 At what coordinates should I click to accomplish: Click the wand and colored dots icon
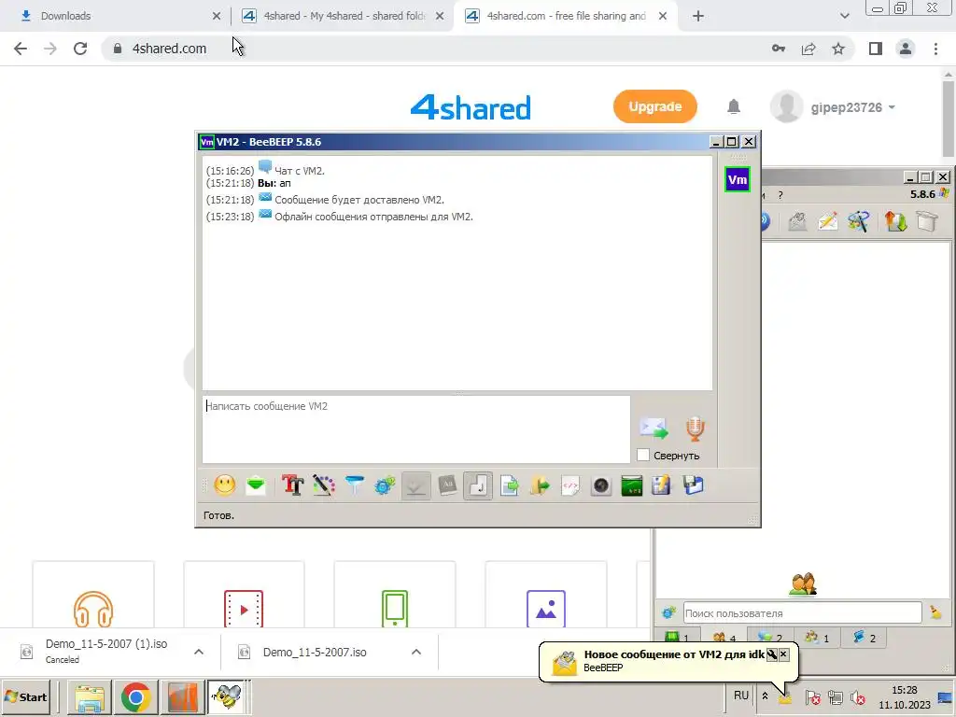click(x=859, y=221)
